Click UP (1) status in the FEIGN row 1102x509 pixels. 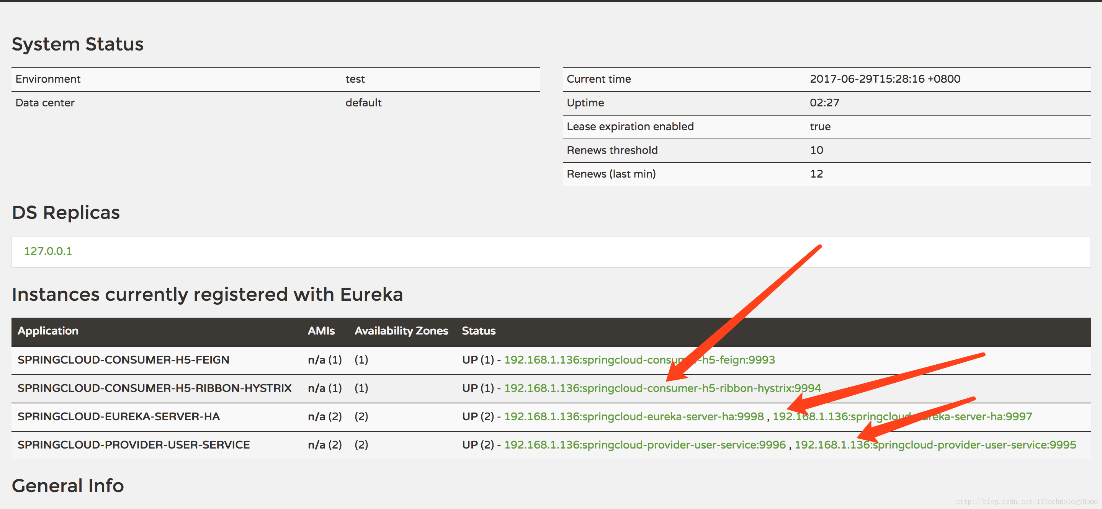[x=478, y=360]
